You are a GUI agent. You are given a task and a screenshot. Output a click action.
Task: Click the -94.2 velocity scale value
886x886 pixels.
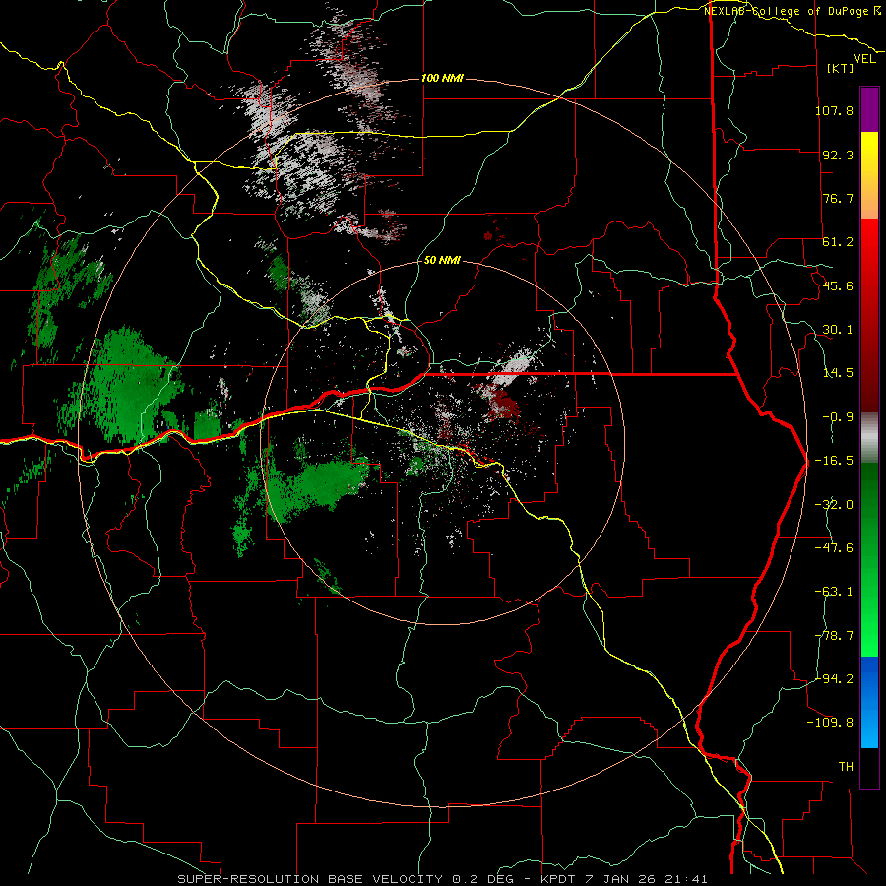[834, 679]
